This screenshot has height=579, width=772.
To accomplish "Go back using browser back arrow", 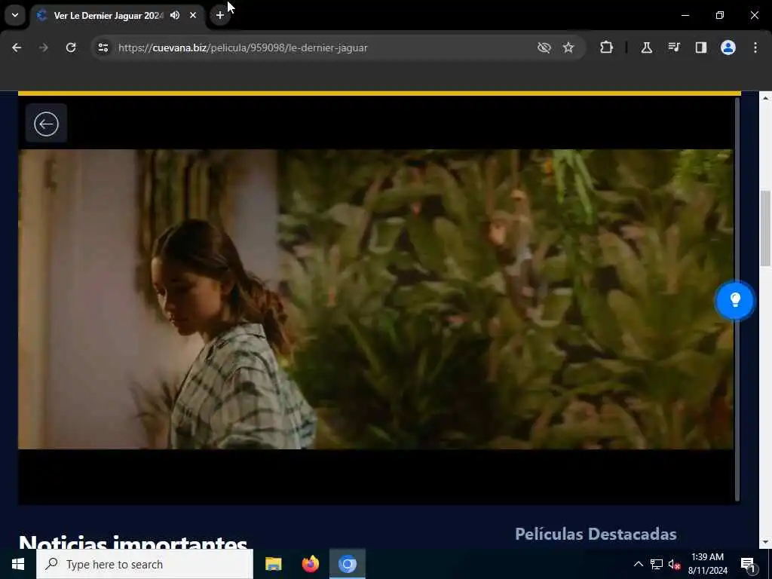I will [x=17, y=47].
